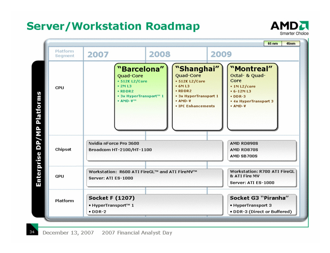The width and height of the screenshot is (330, 253).
Task: Click "Server: ATI ES-1000" below the R700 line
Action: [252, 183]
